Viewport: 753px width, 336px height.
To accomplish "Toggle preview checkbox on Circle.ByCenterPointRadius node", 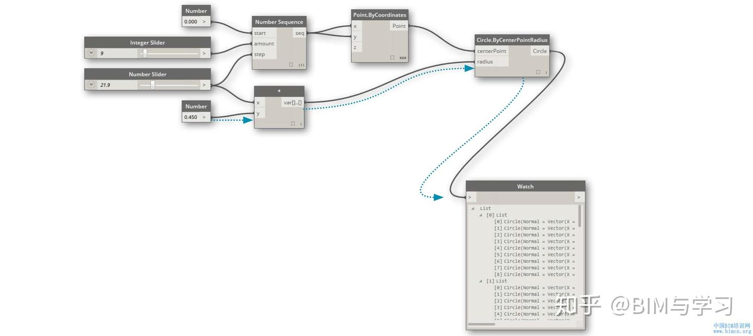I will tap(538, 72).
